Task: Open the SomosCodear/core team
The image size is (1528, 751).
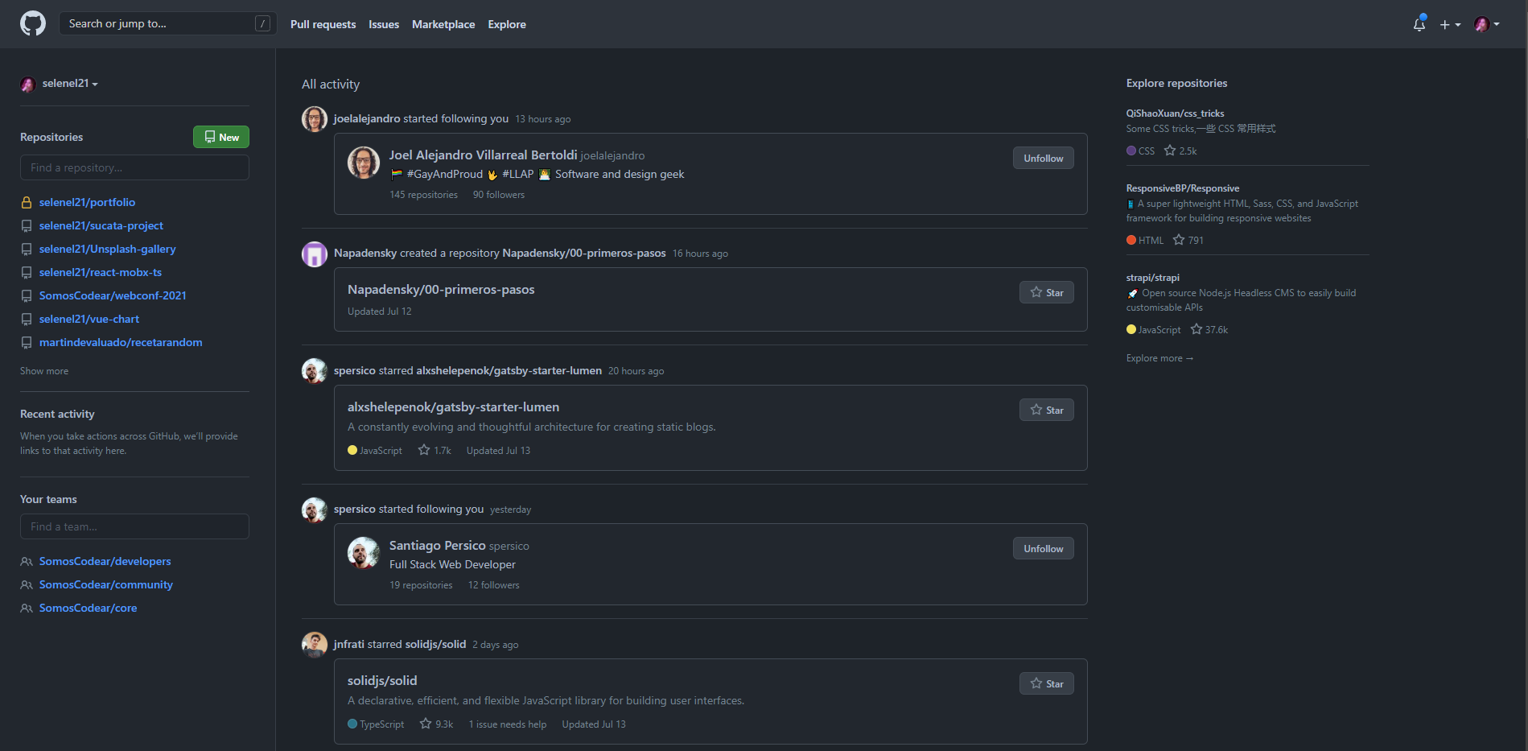Action: 89,609
